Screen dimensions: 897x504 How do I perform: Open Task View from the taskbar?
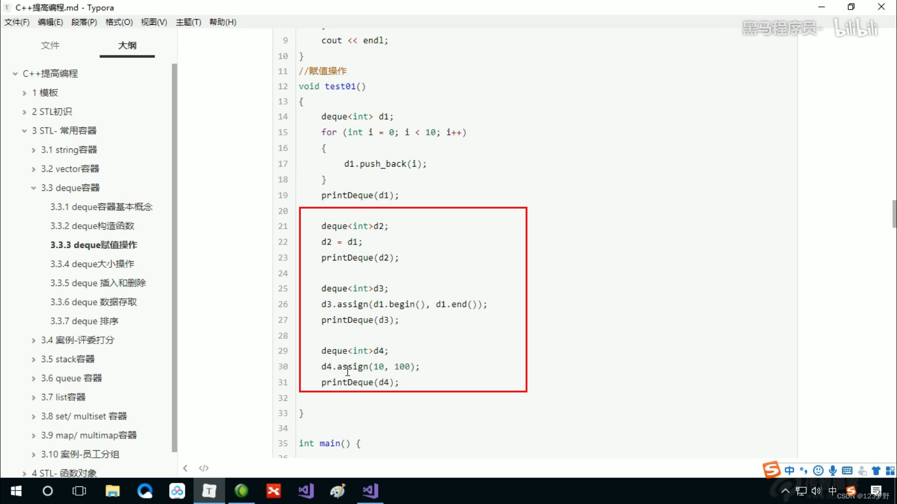tap(79, 491)
